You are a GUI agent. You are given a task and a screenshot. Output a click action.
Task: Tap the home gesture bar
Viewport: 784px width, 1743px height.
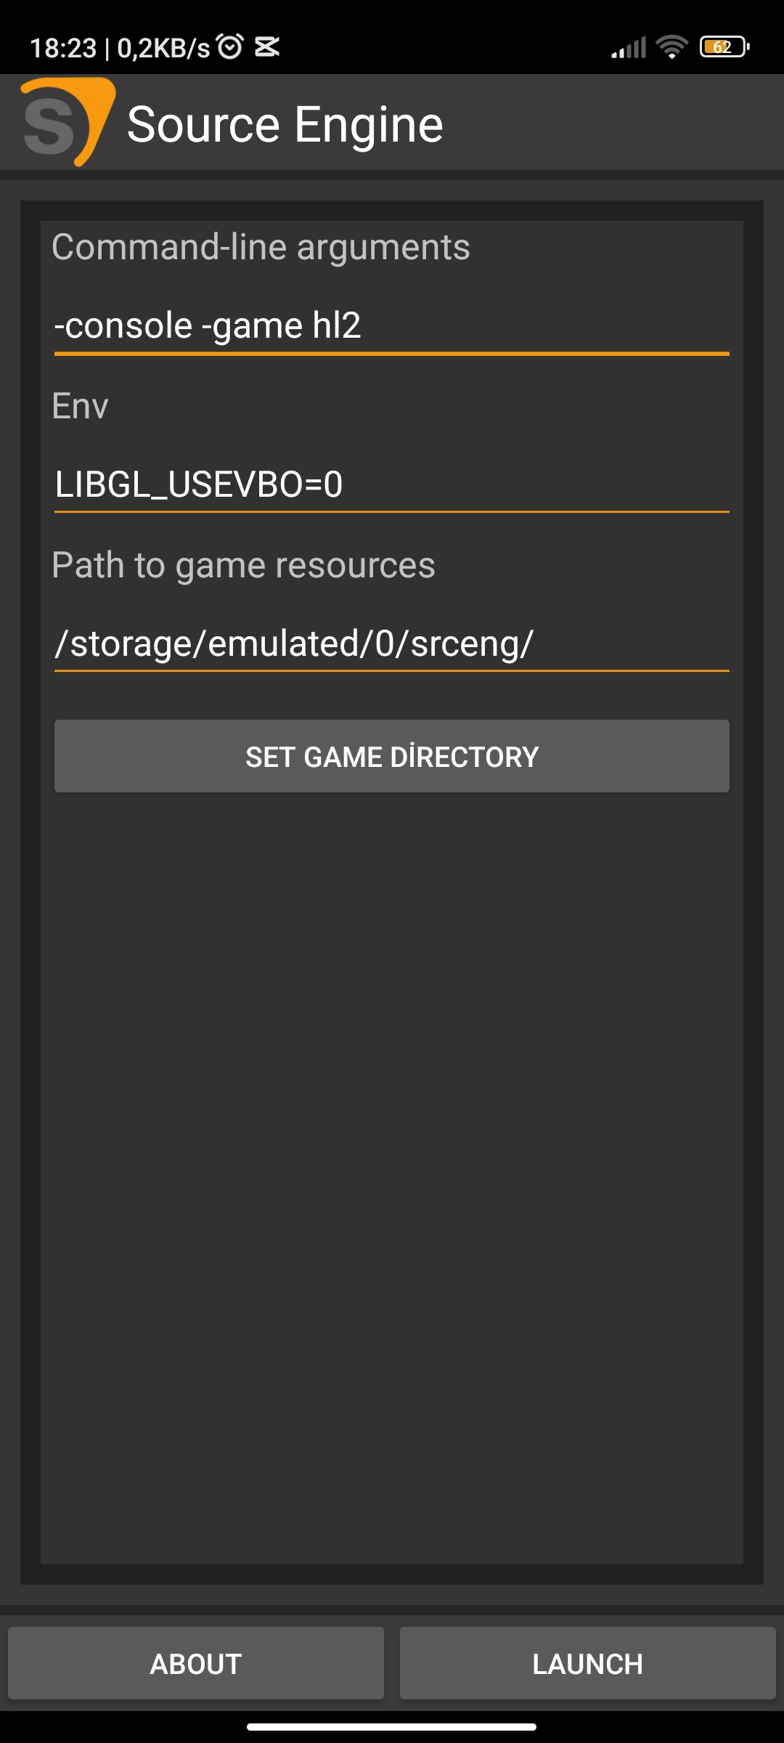(x=392, y=1727)
